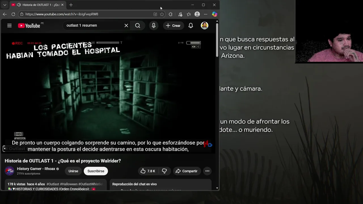Click the #Outlast hashtag link
Screen dimensions: 363x204
53,184
